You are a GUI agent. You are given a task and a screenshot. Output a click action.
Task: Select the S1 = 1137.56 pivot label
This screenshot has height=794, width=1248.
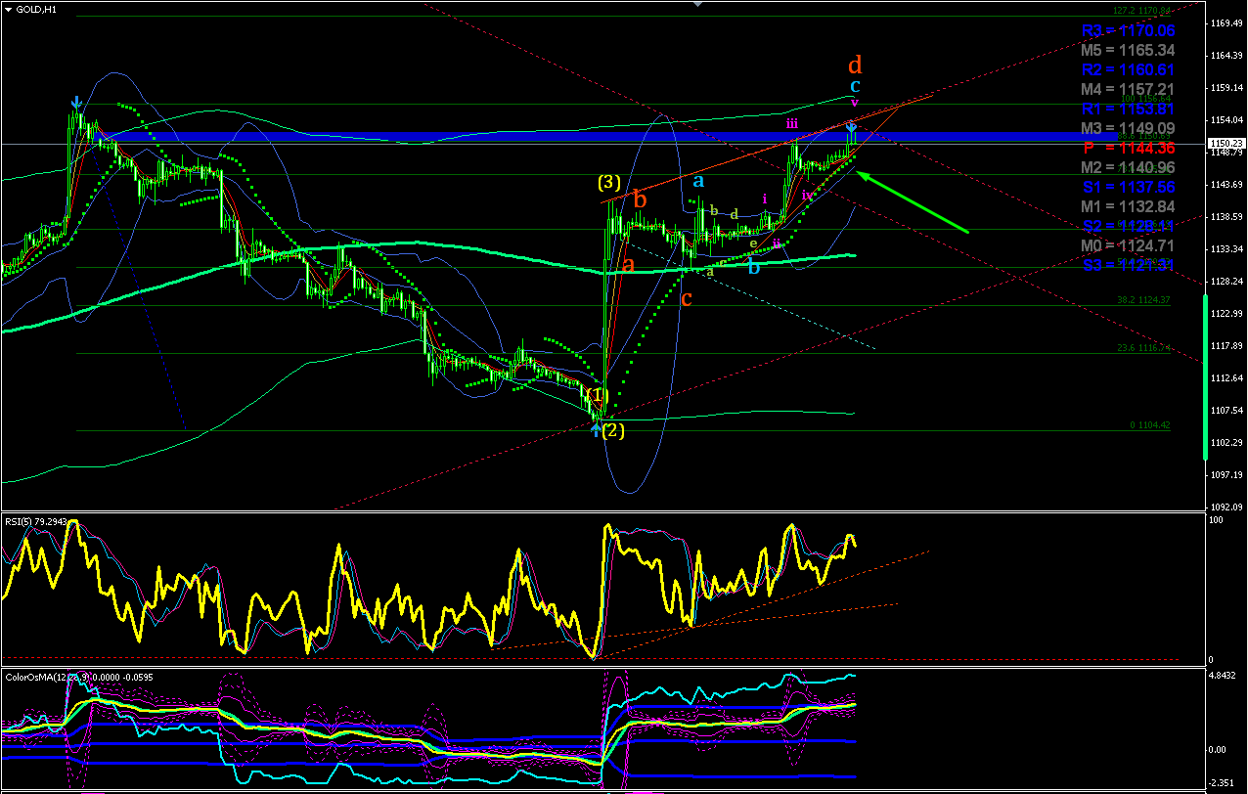point(1129,187)
